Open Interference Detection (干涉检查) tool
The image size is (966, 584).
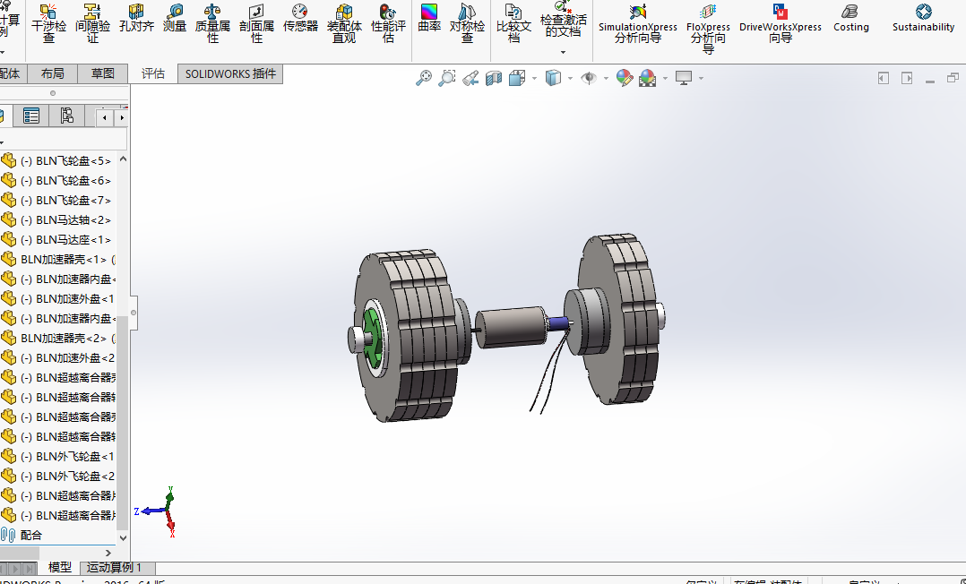click(x=48, y=23)
